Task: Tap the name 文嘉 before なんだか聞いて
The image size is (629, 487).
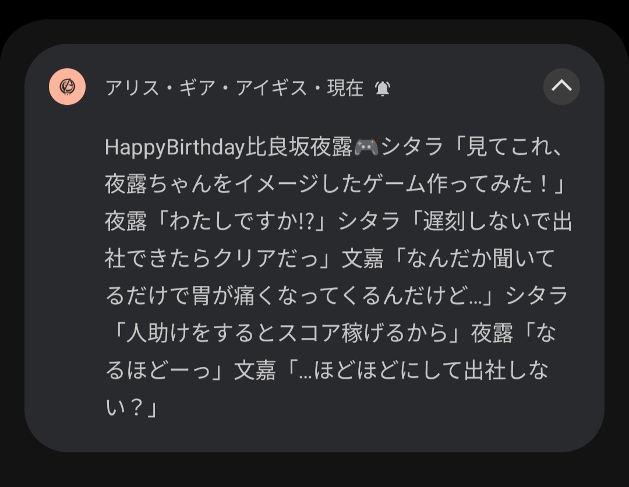Action: [363, 259]
